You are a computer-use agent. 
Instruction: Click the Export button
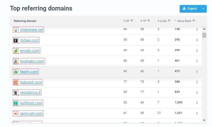[x=190, y=9]
